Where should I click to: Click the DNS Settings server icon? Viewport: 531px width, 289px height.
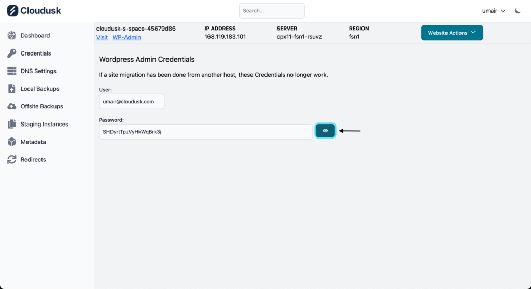12,71
